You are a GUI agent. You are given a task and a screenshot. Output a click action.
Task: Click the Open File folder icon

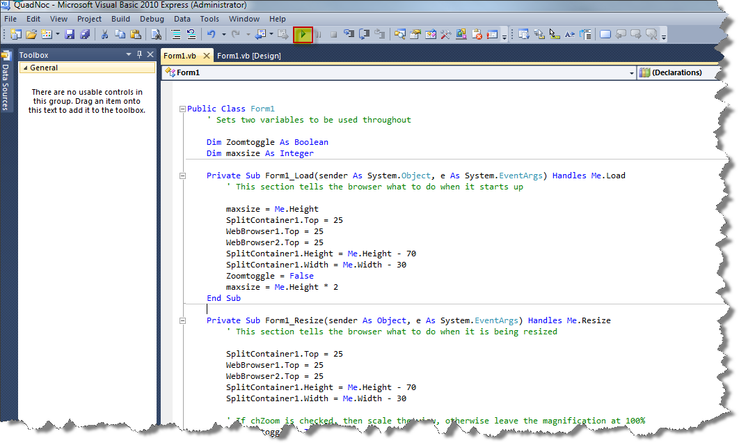tap(31, 34)
